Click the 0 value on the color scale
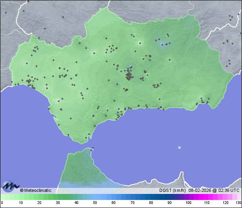Screen dimensions: 242x208 point(2,203)
